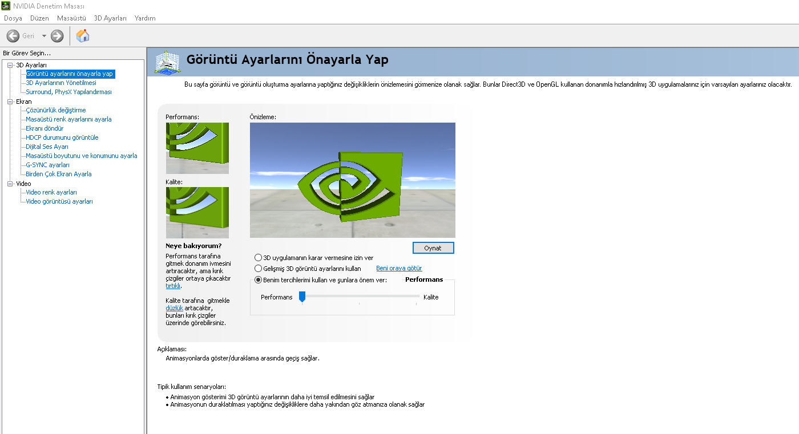Click the 'Açıklaması:' section label
The width and height of the screenshot is (799, 434).
click(x=172, y=349)
